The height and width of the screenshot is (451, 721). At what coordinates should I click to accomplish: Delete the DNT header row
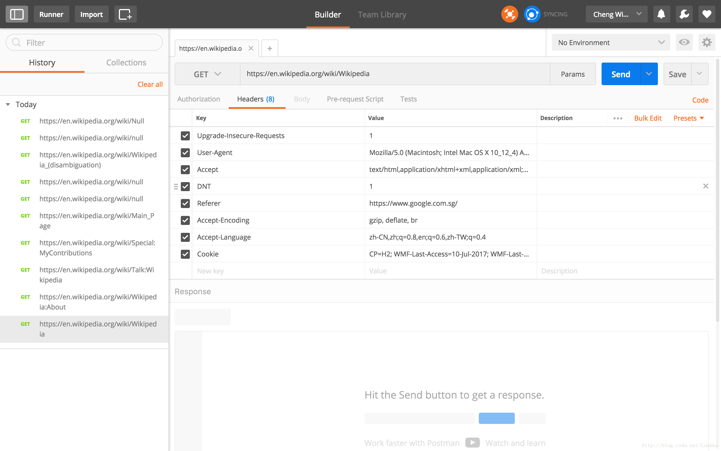click(706, 186)
